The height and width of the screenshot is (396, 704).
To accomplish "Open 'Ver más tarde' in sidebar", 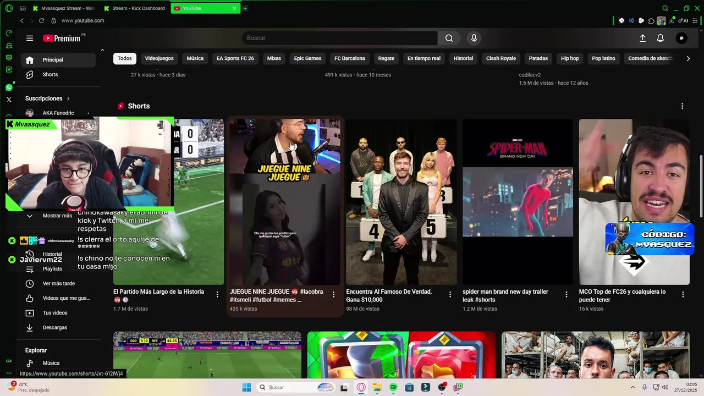I will 58,283.
